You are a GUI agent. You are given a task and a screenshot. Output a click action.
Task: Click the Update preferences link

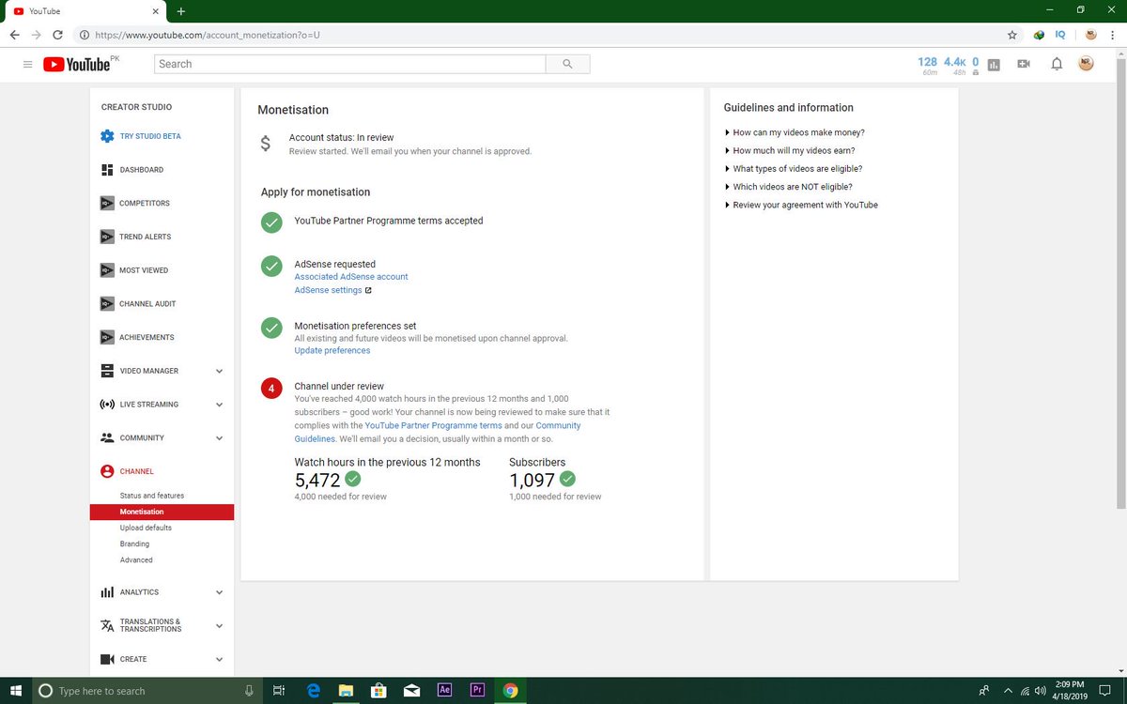click(x=332, y=350)
